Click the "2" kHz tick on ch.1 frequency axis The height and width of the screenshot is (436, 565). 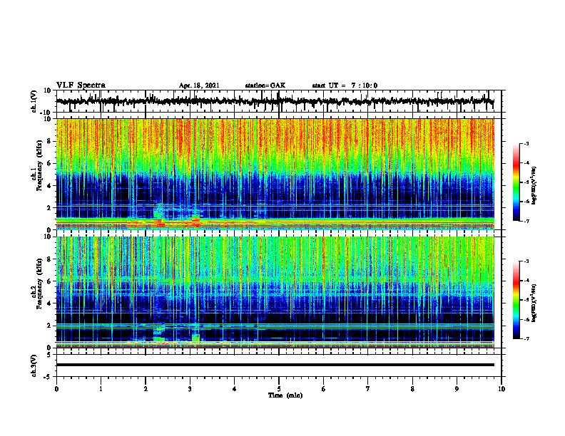coord(49,207)
